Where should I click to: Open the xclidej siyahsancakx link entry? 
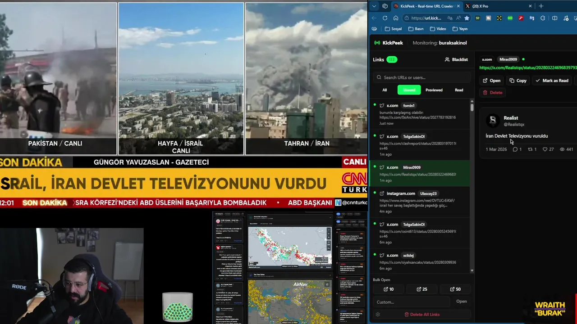point(419,261)
